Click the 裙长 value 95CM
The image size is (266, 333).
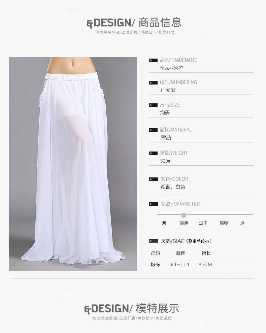click(x=205, y=264)
